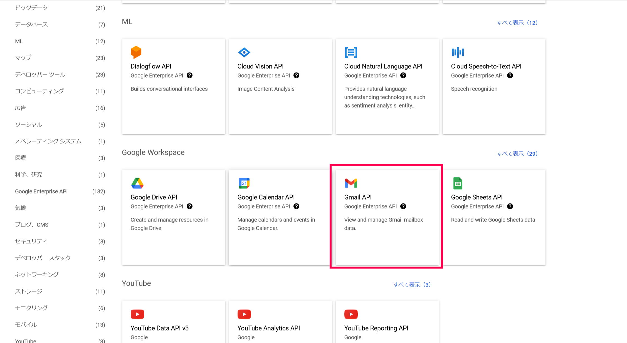627x343 pixels.
Task: Show all 29 Google Workspace APIs
Action: point(517,153)
